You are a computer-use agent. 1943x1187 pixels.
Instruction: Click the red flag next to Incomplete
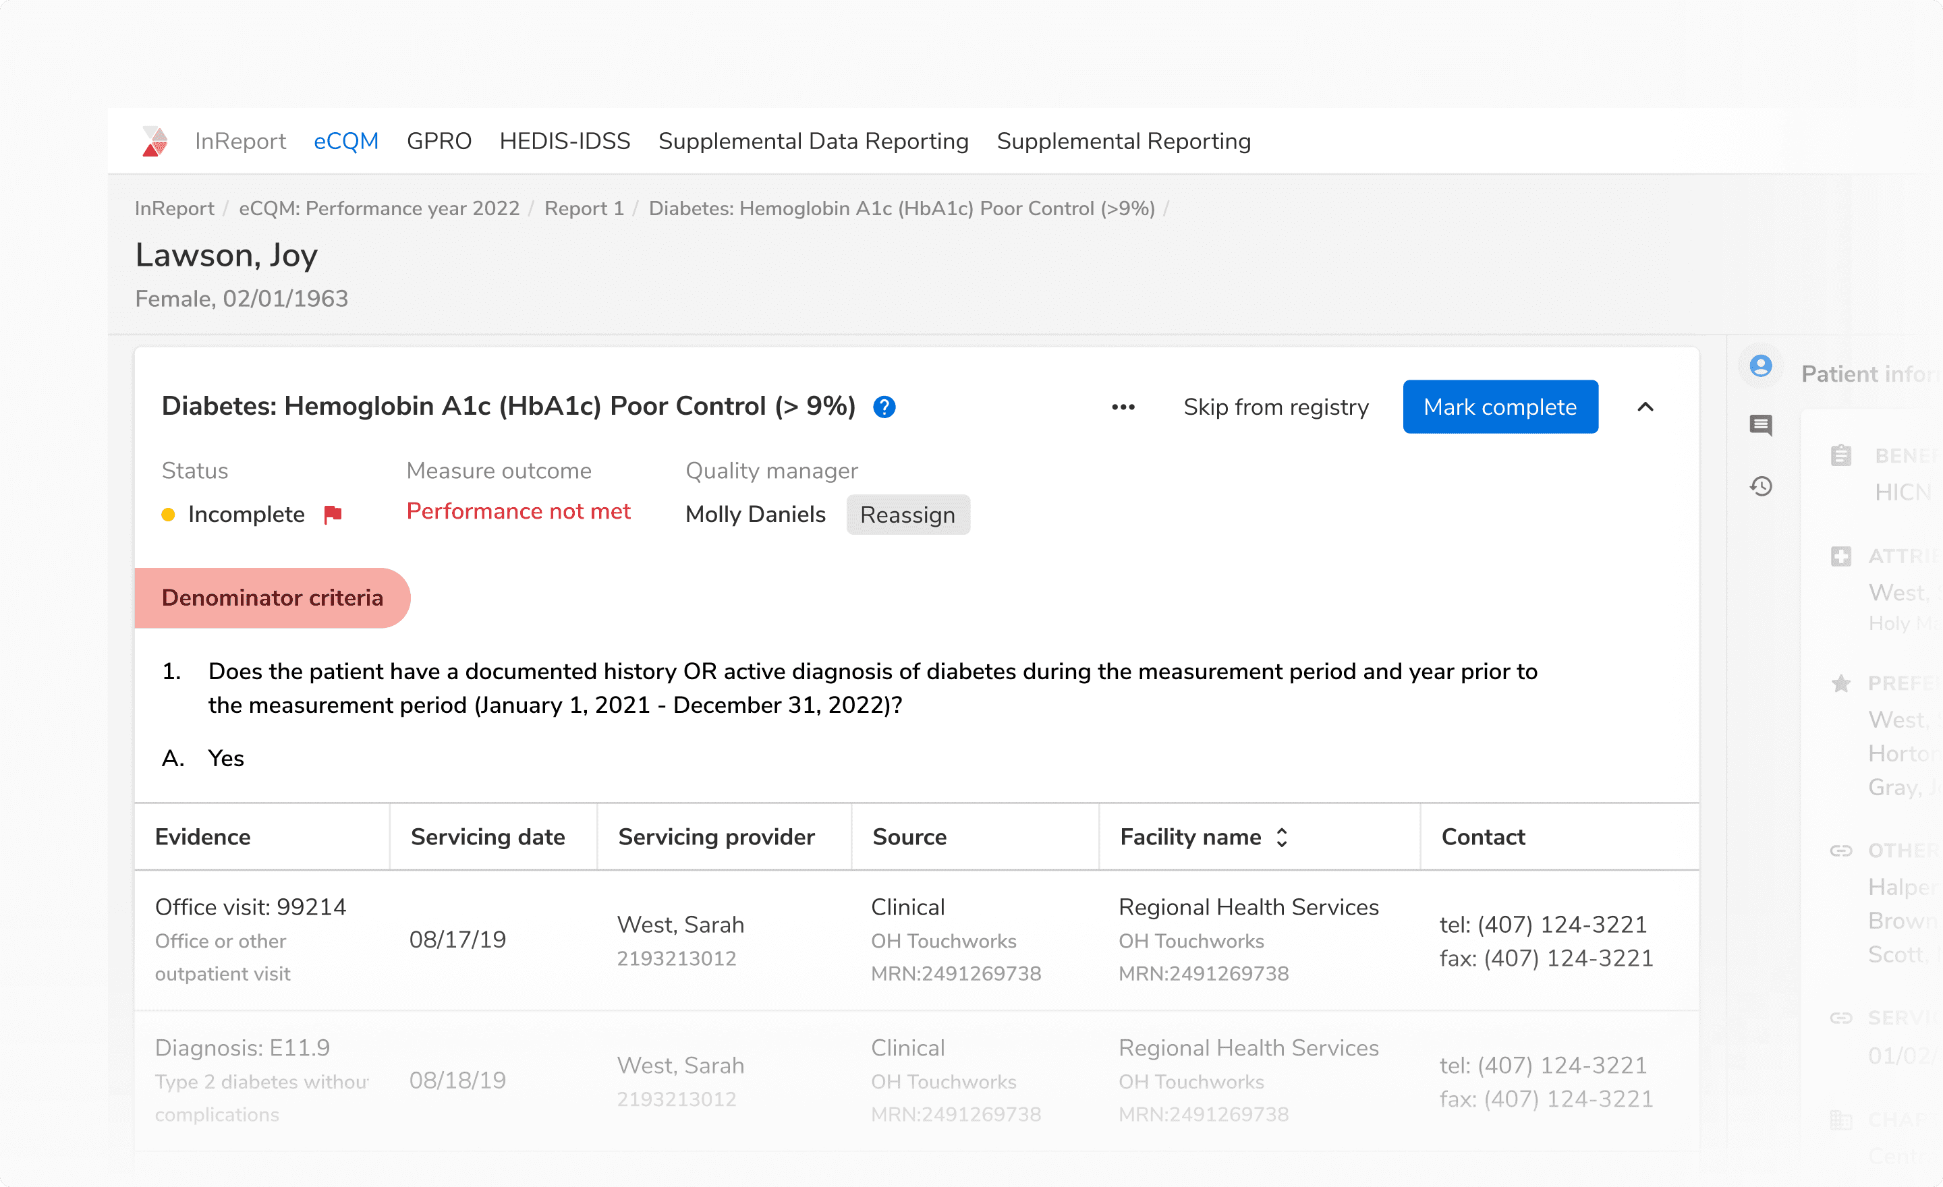pos(333,515)
